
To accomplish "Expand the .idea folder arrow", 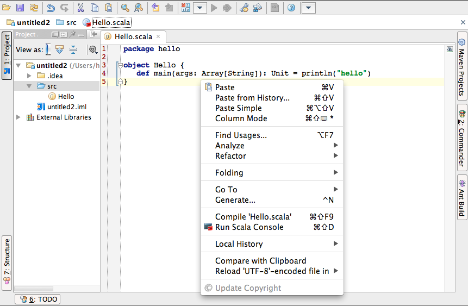I will point(29,76).
